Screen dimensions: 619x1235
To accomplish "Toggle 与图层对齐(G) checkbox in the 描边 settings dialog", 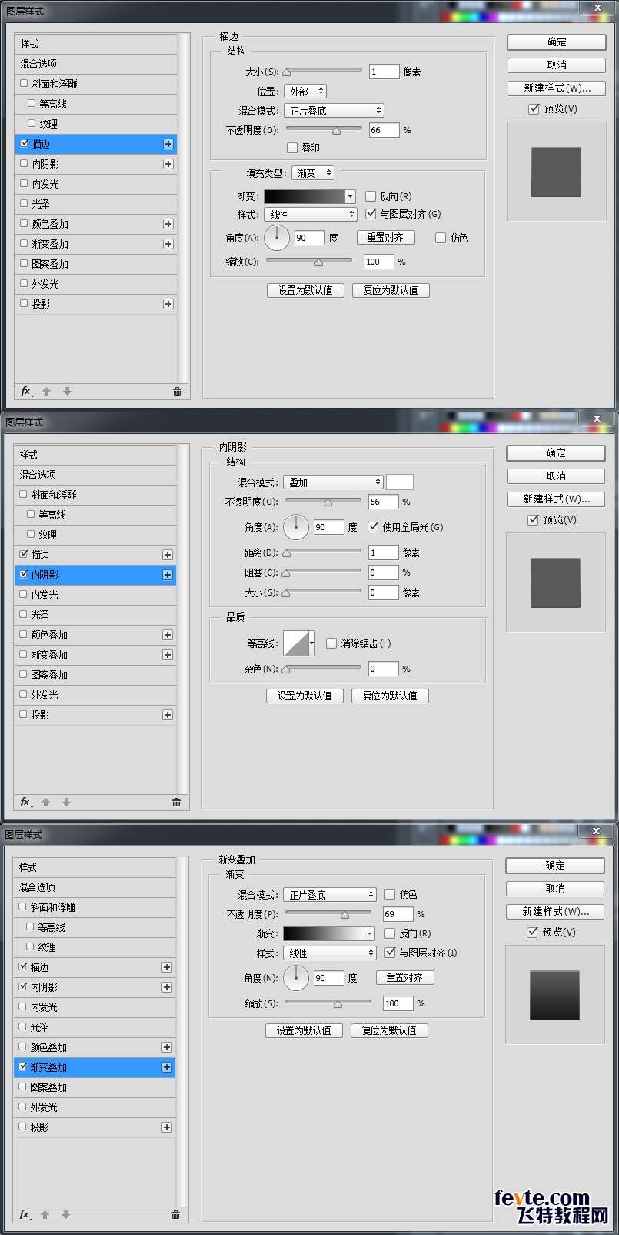I will click(371, 214).
